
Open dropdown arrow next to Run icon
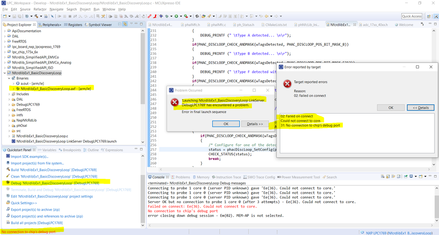[181, 16]
